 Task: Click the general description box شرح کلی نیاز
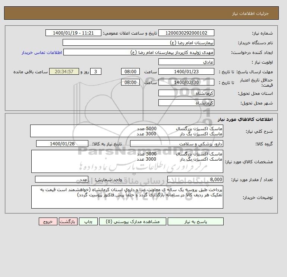(x=127, y=131)
